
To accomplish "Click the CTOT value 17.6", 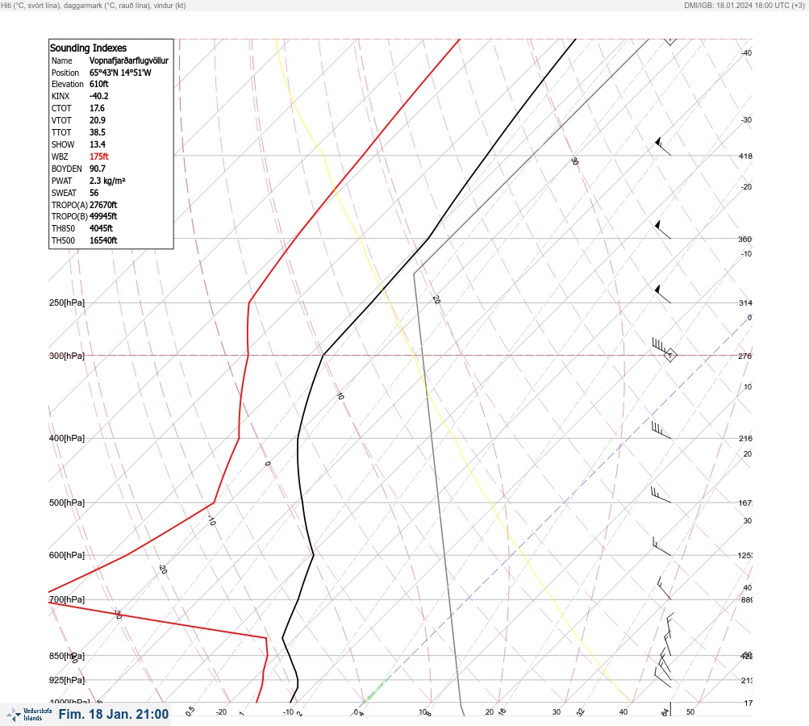I will tap(97, 108).
